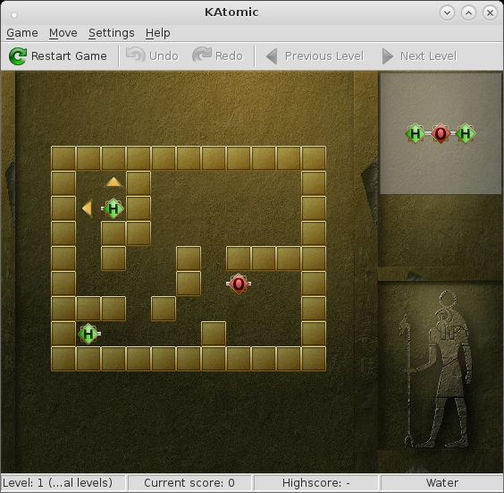
Task: Click the Next Level triangle icon
Action: pos(387,56)
